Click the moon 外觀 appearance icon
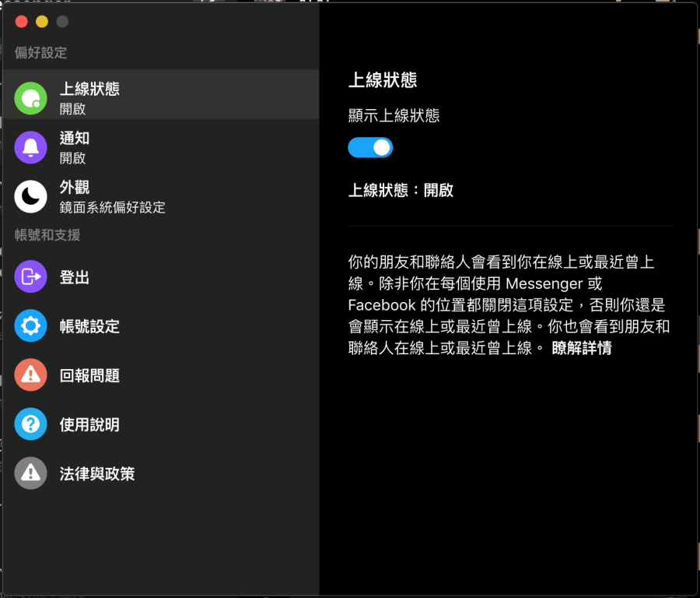700x598 pixels. click(31, 197)
